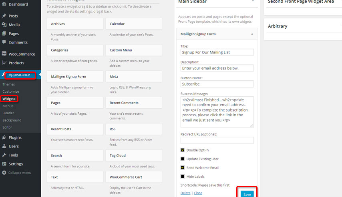Select the Recent Posts available widget
Image resolution: width=342 pixels, height=197 pixels.
coord(75,129)
